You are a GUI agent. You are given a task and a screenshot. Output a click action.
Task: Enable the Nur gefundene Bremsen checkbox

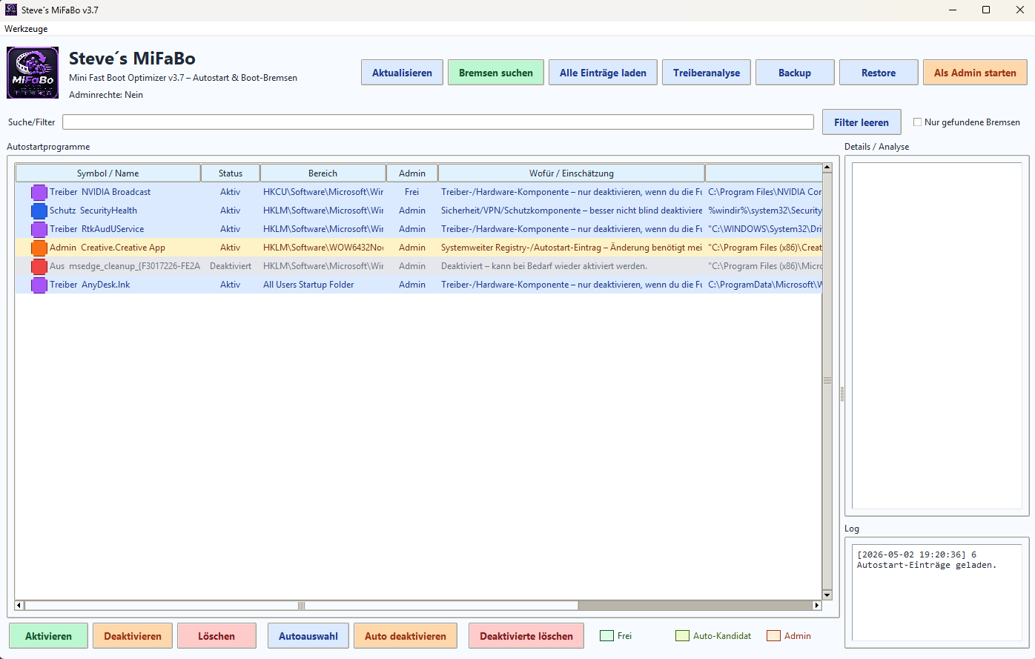[917, 122]
